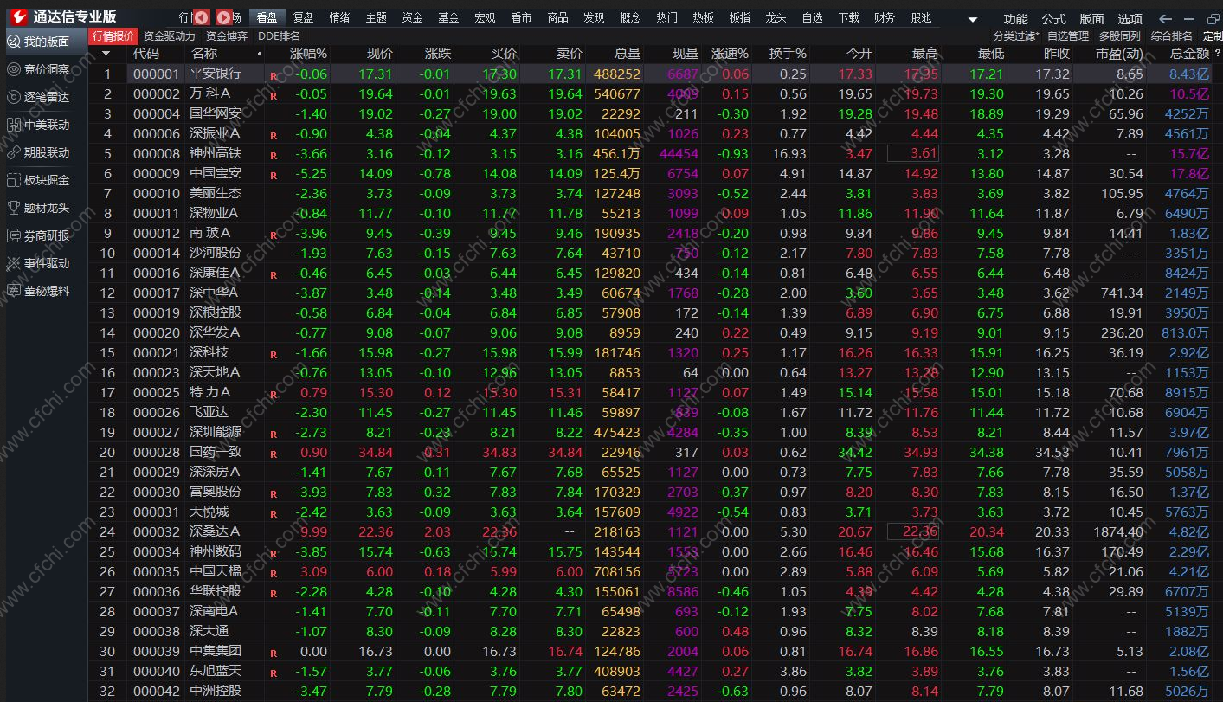This screenshot has width=1223, height=702.
Task: Select stock code 000042 in the list
Action: tap(157, 692)
